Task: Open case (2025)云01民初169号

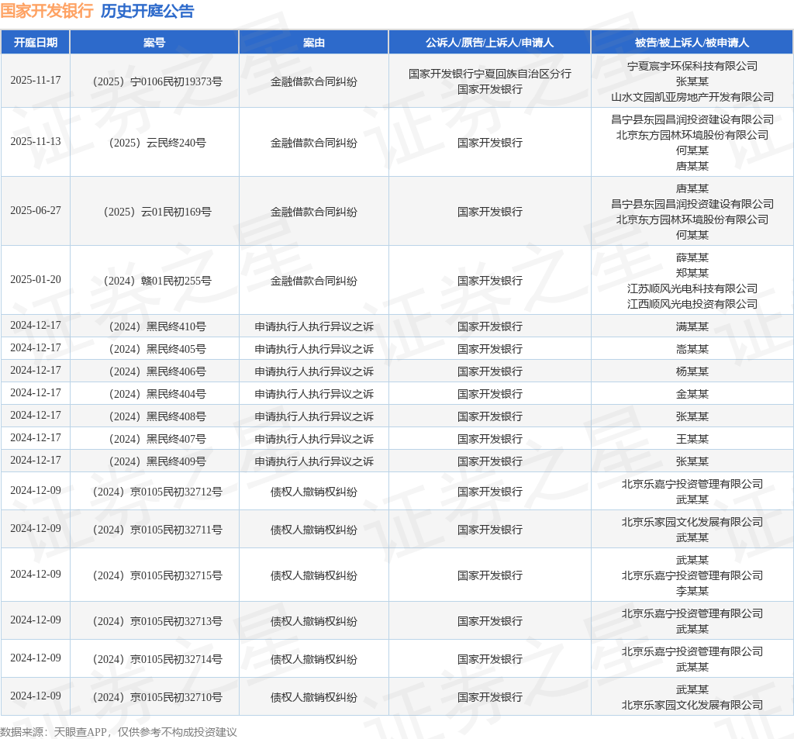Action: pyautogui.click(x=154, y=212)
